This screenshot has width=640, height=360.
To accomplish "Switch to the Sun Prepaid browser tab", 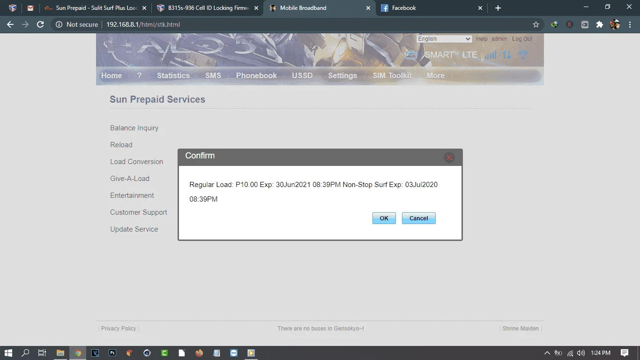I will pos(96,8).
